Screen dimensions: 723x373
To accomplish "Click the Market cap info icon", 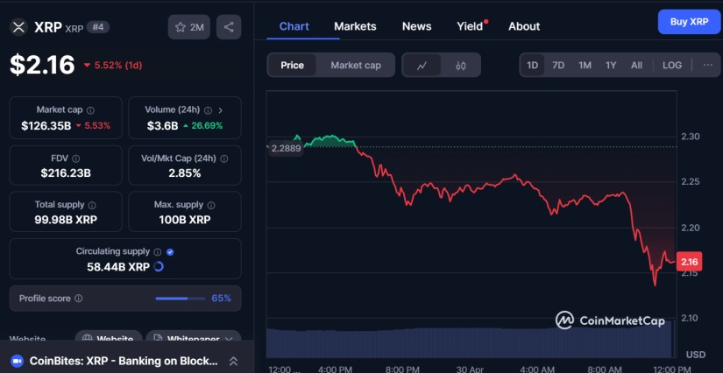I will (x=91, y=110).
